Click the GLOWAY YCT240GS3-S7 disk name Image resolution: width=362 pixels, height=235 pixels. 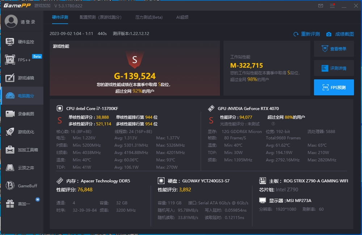(x=206, y=181)
